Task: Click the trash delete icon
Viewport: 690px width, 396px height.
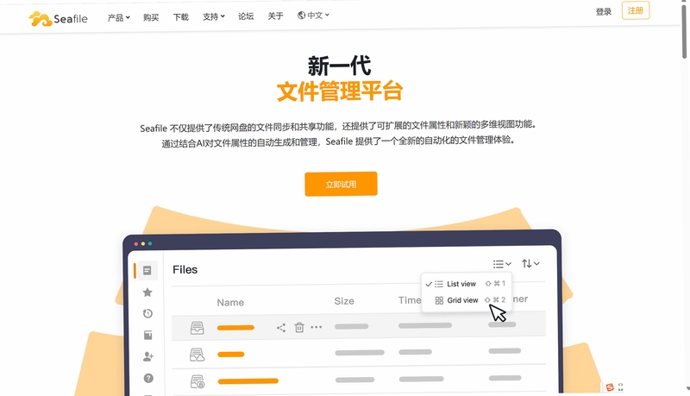Action: pyautogui.click(x=299, y=327)
